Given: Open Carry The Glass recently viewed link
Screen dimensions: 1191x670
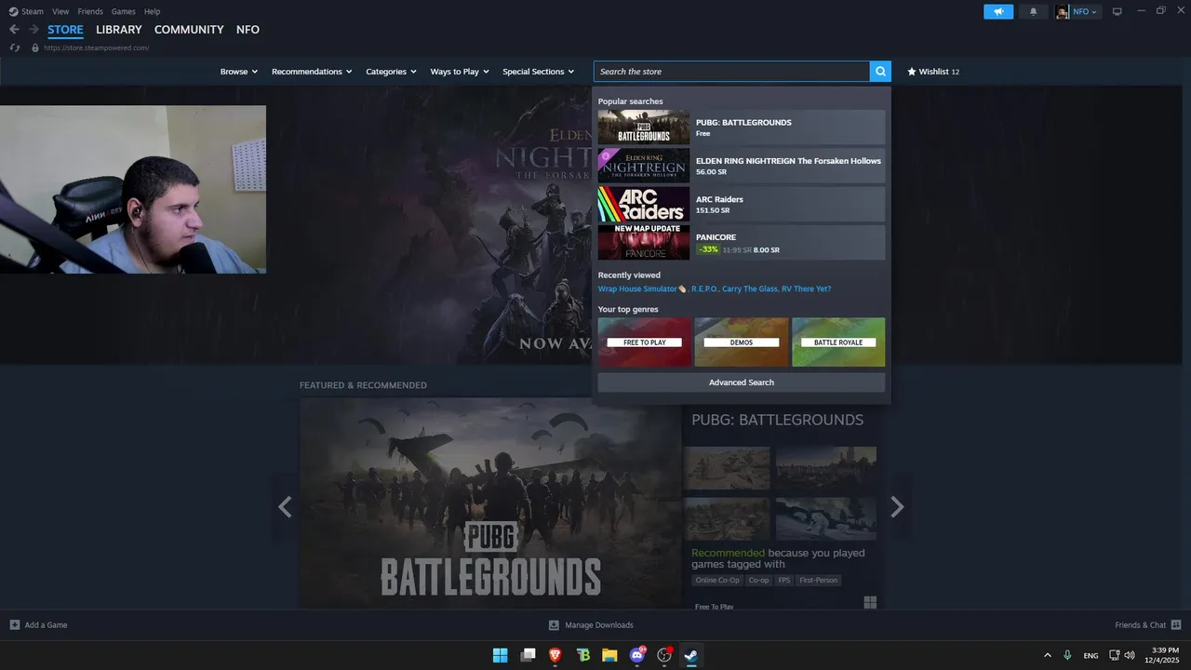Looking at the screenshot, I should tap(750, 289).
